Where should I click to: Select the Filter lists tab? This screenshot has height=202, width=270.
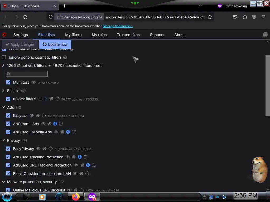(46, 35)
